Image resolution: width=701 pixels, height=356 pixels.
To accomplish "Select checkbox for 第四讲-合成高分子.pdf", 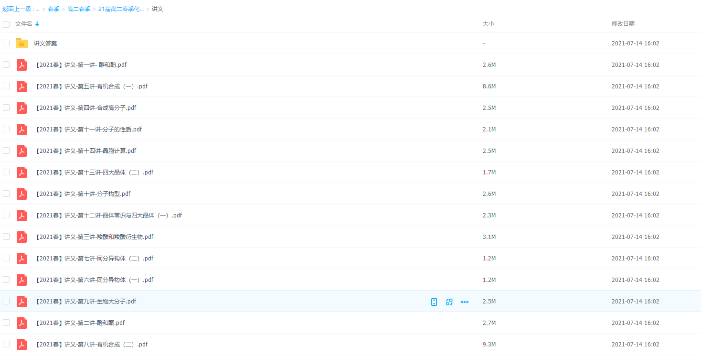I will point(6,108).
